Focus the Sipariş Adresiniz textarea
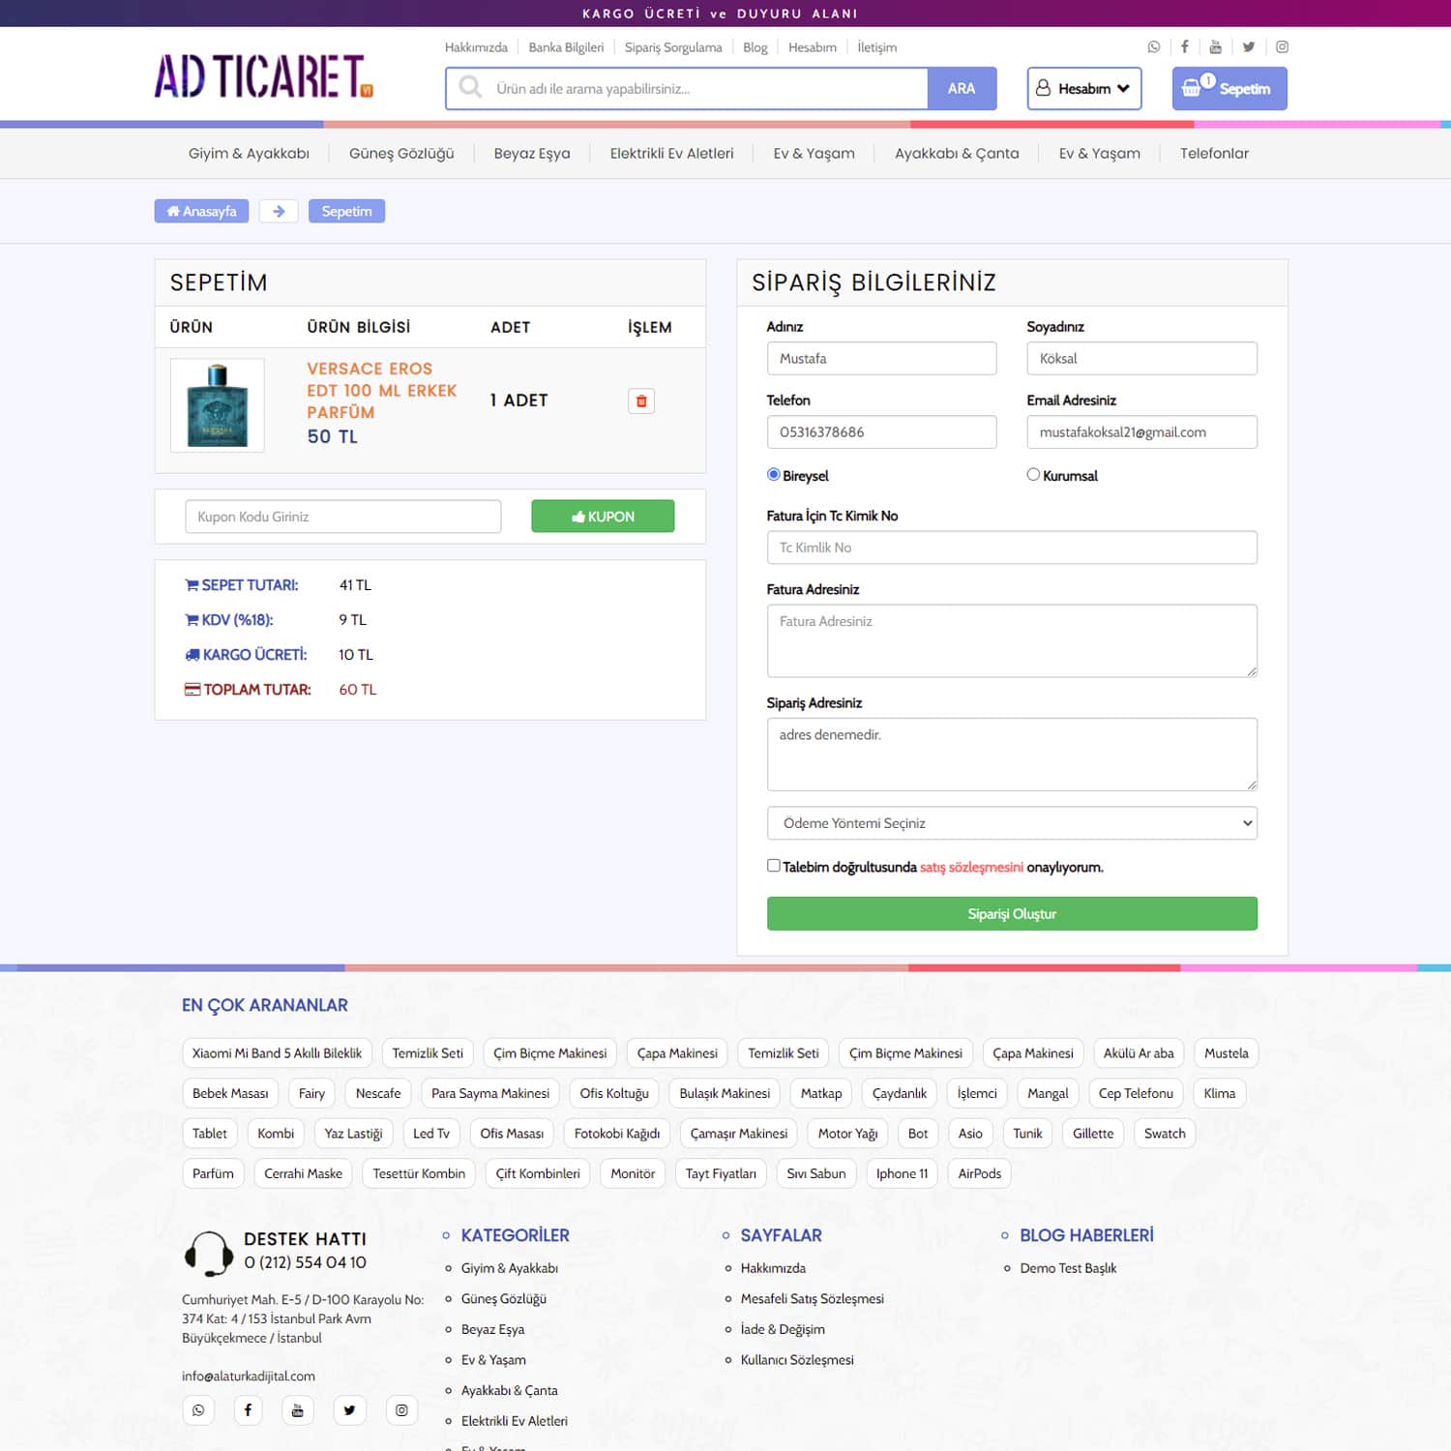The image size is (1451, 1451). click(1012, 755)
